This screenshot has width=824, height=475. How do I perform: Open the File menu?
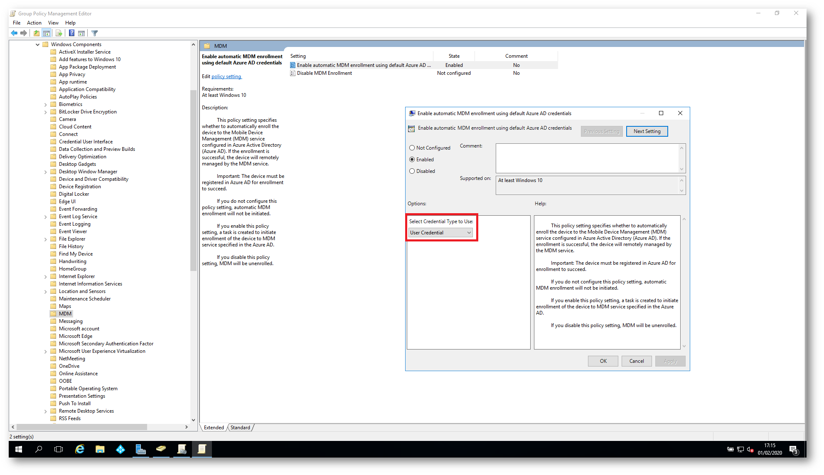[x=17, y=23]
